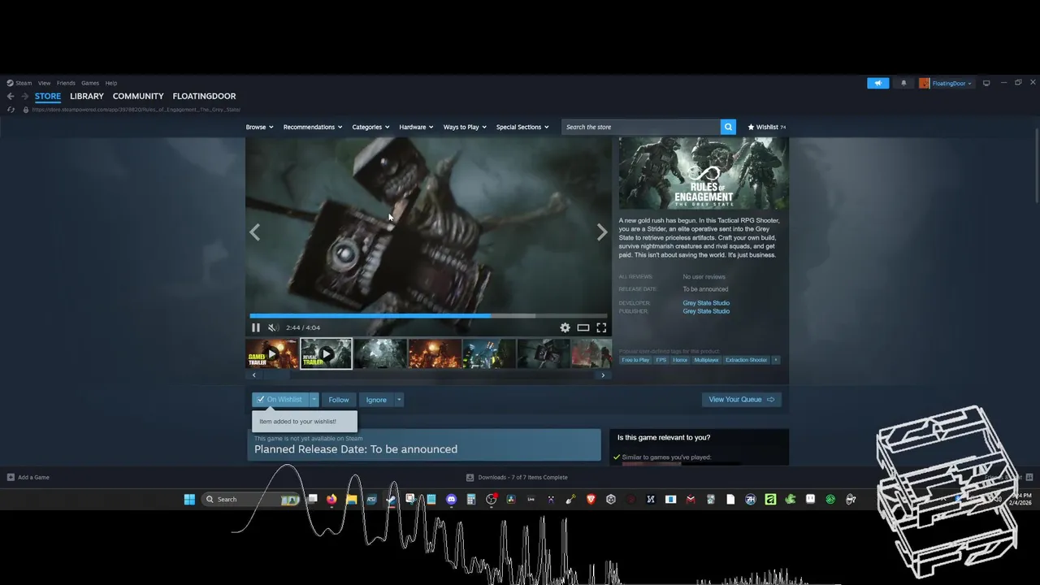Unmute the trailer audio
1040x585 pixels.
273,327
